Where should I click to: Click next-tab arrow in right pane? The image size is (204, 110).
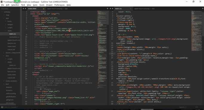coord(112,9)
